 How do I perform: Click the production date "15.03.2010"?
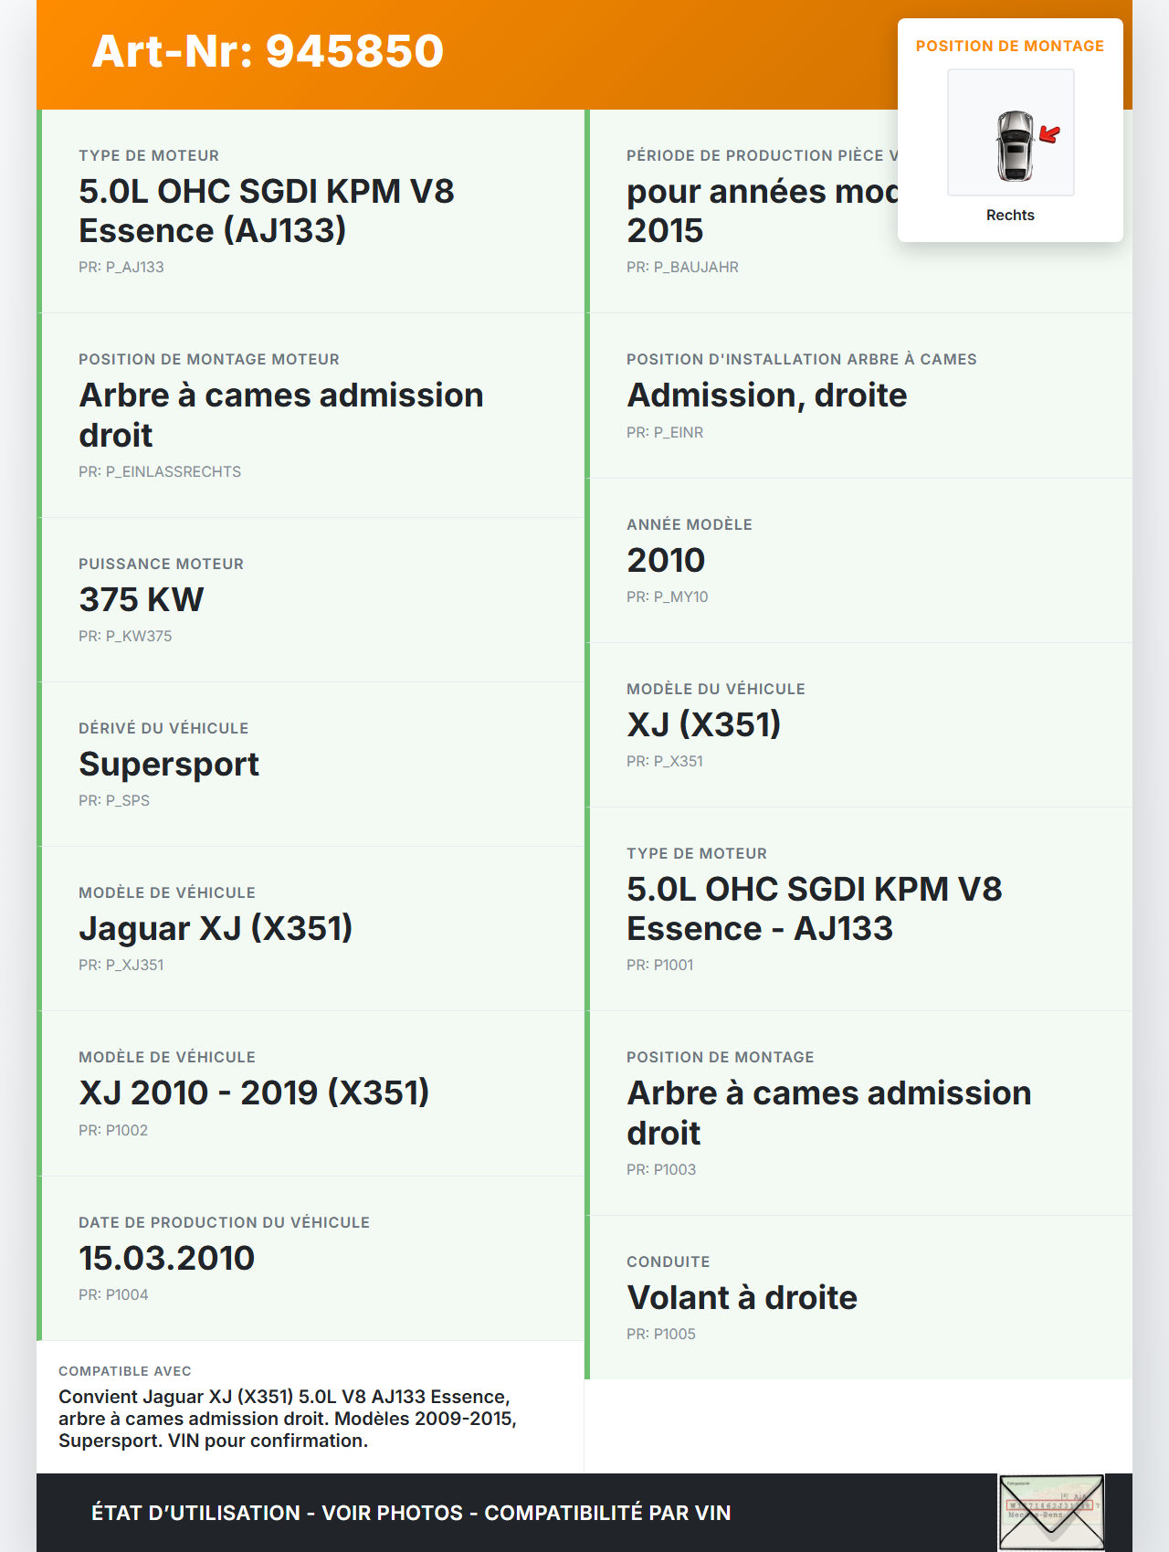click(x=166, y=1258)
